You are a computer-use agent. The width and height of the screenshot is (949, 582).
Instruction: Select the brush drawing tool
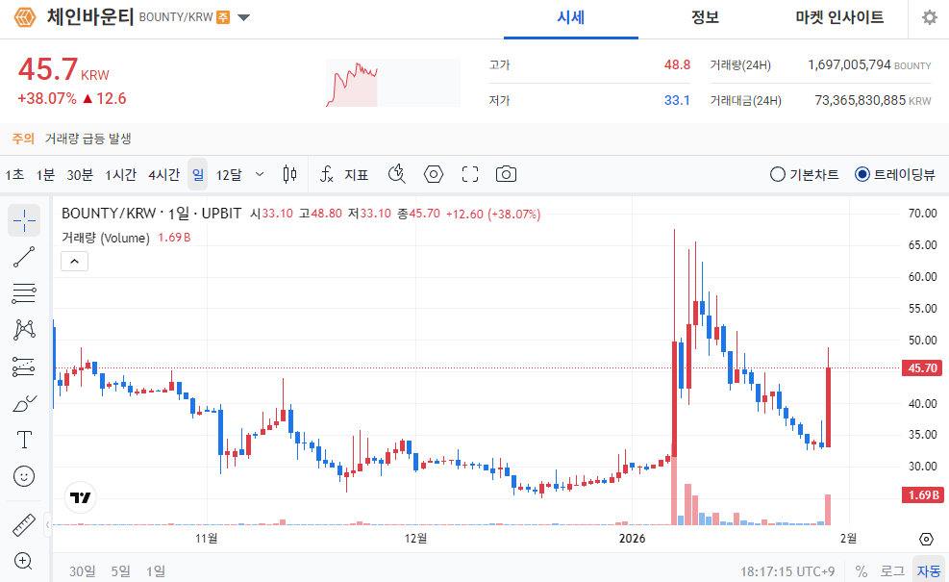(24, 402)
